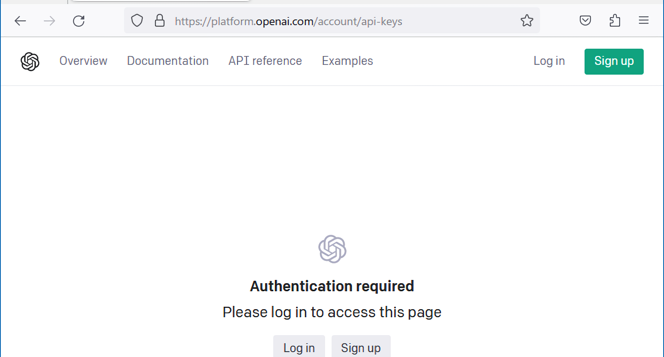664x357 pixels.
Task: Click the forward navigation arrow
Action: [49, 21]
